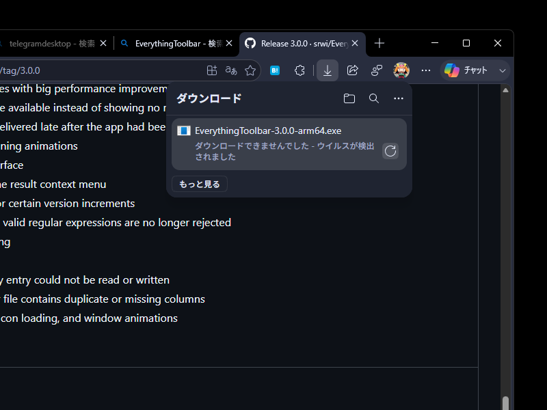
Task: Click the toolbar icon beside the avatar
Action: [x=377, y=70]
